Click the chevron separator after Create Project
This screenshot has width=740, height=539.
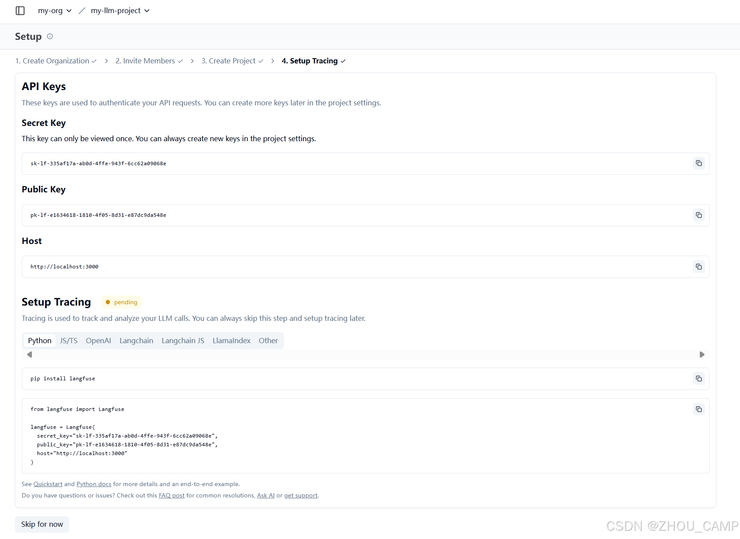coord(273,61)
